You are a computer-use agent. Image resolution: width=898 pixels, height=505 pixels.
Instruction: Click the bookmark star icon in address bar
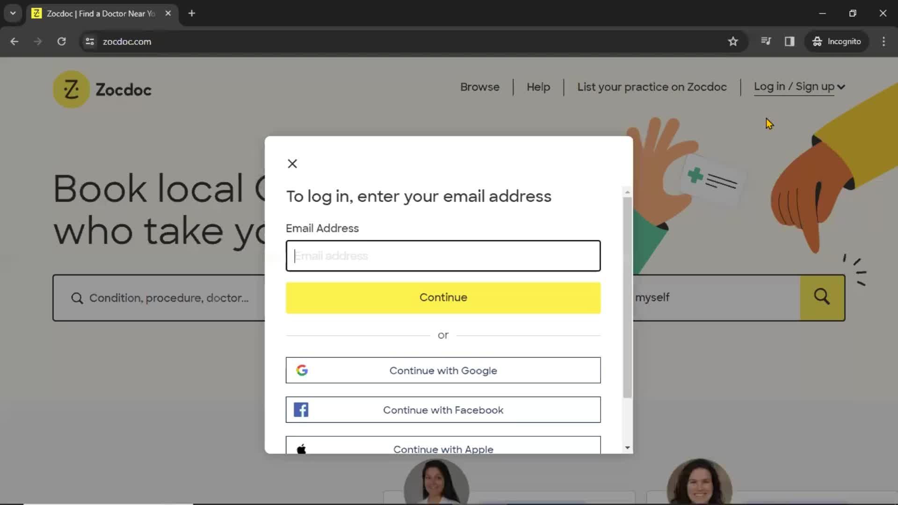pos(733,41)
